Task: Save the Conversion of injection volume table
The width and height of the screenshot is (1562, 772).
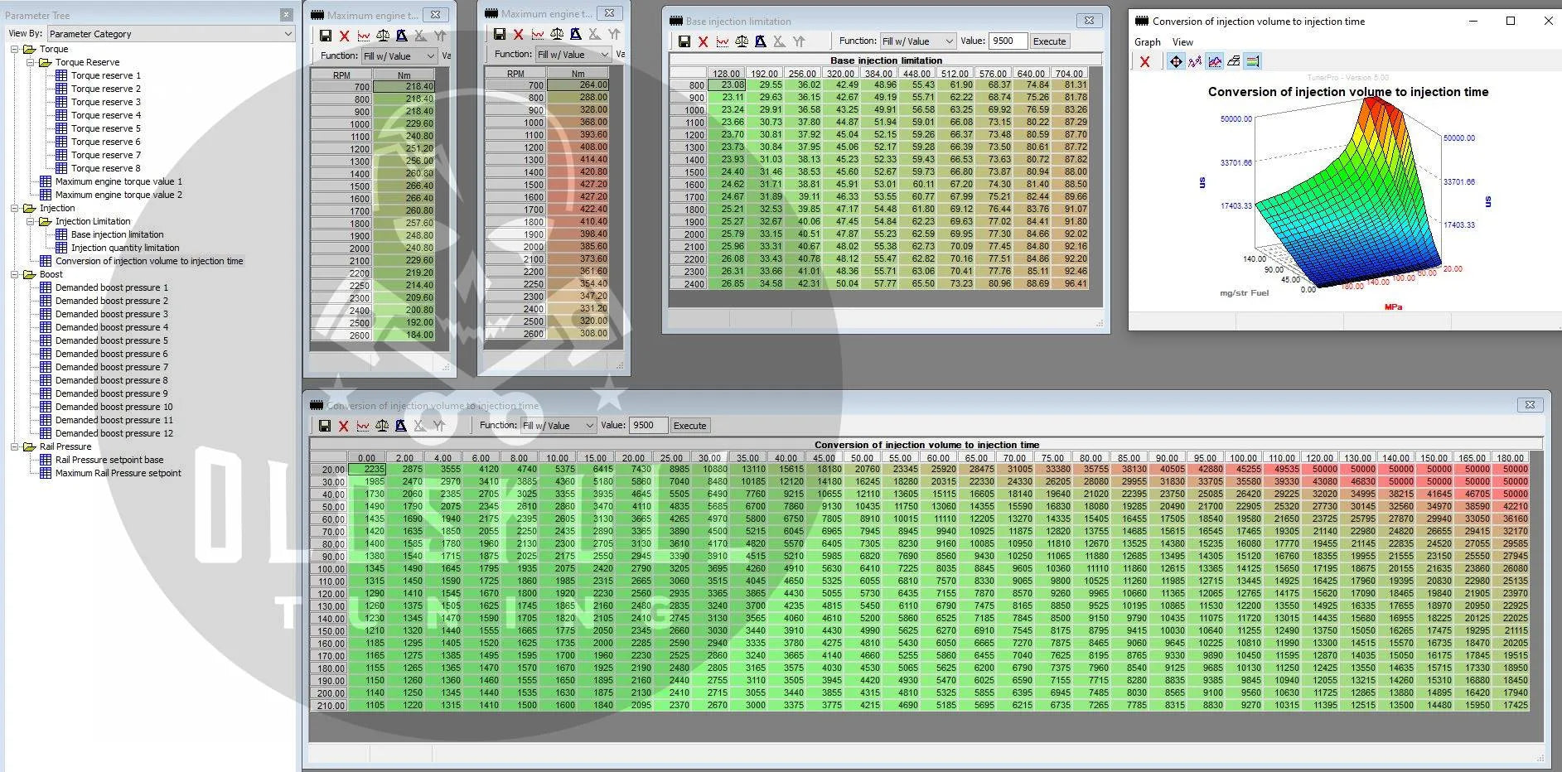Action: 325,426
